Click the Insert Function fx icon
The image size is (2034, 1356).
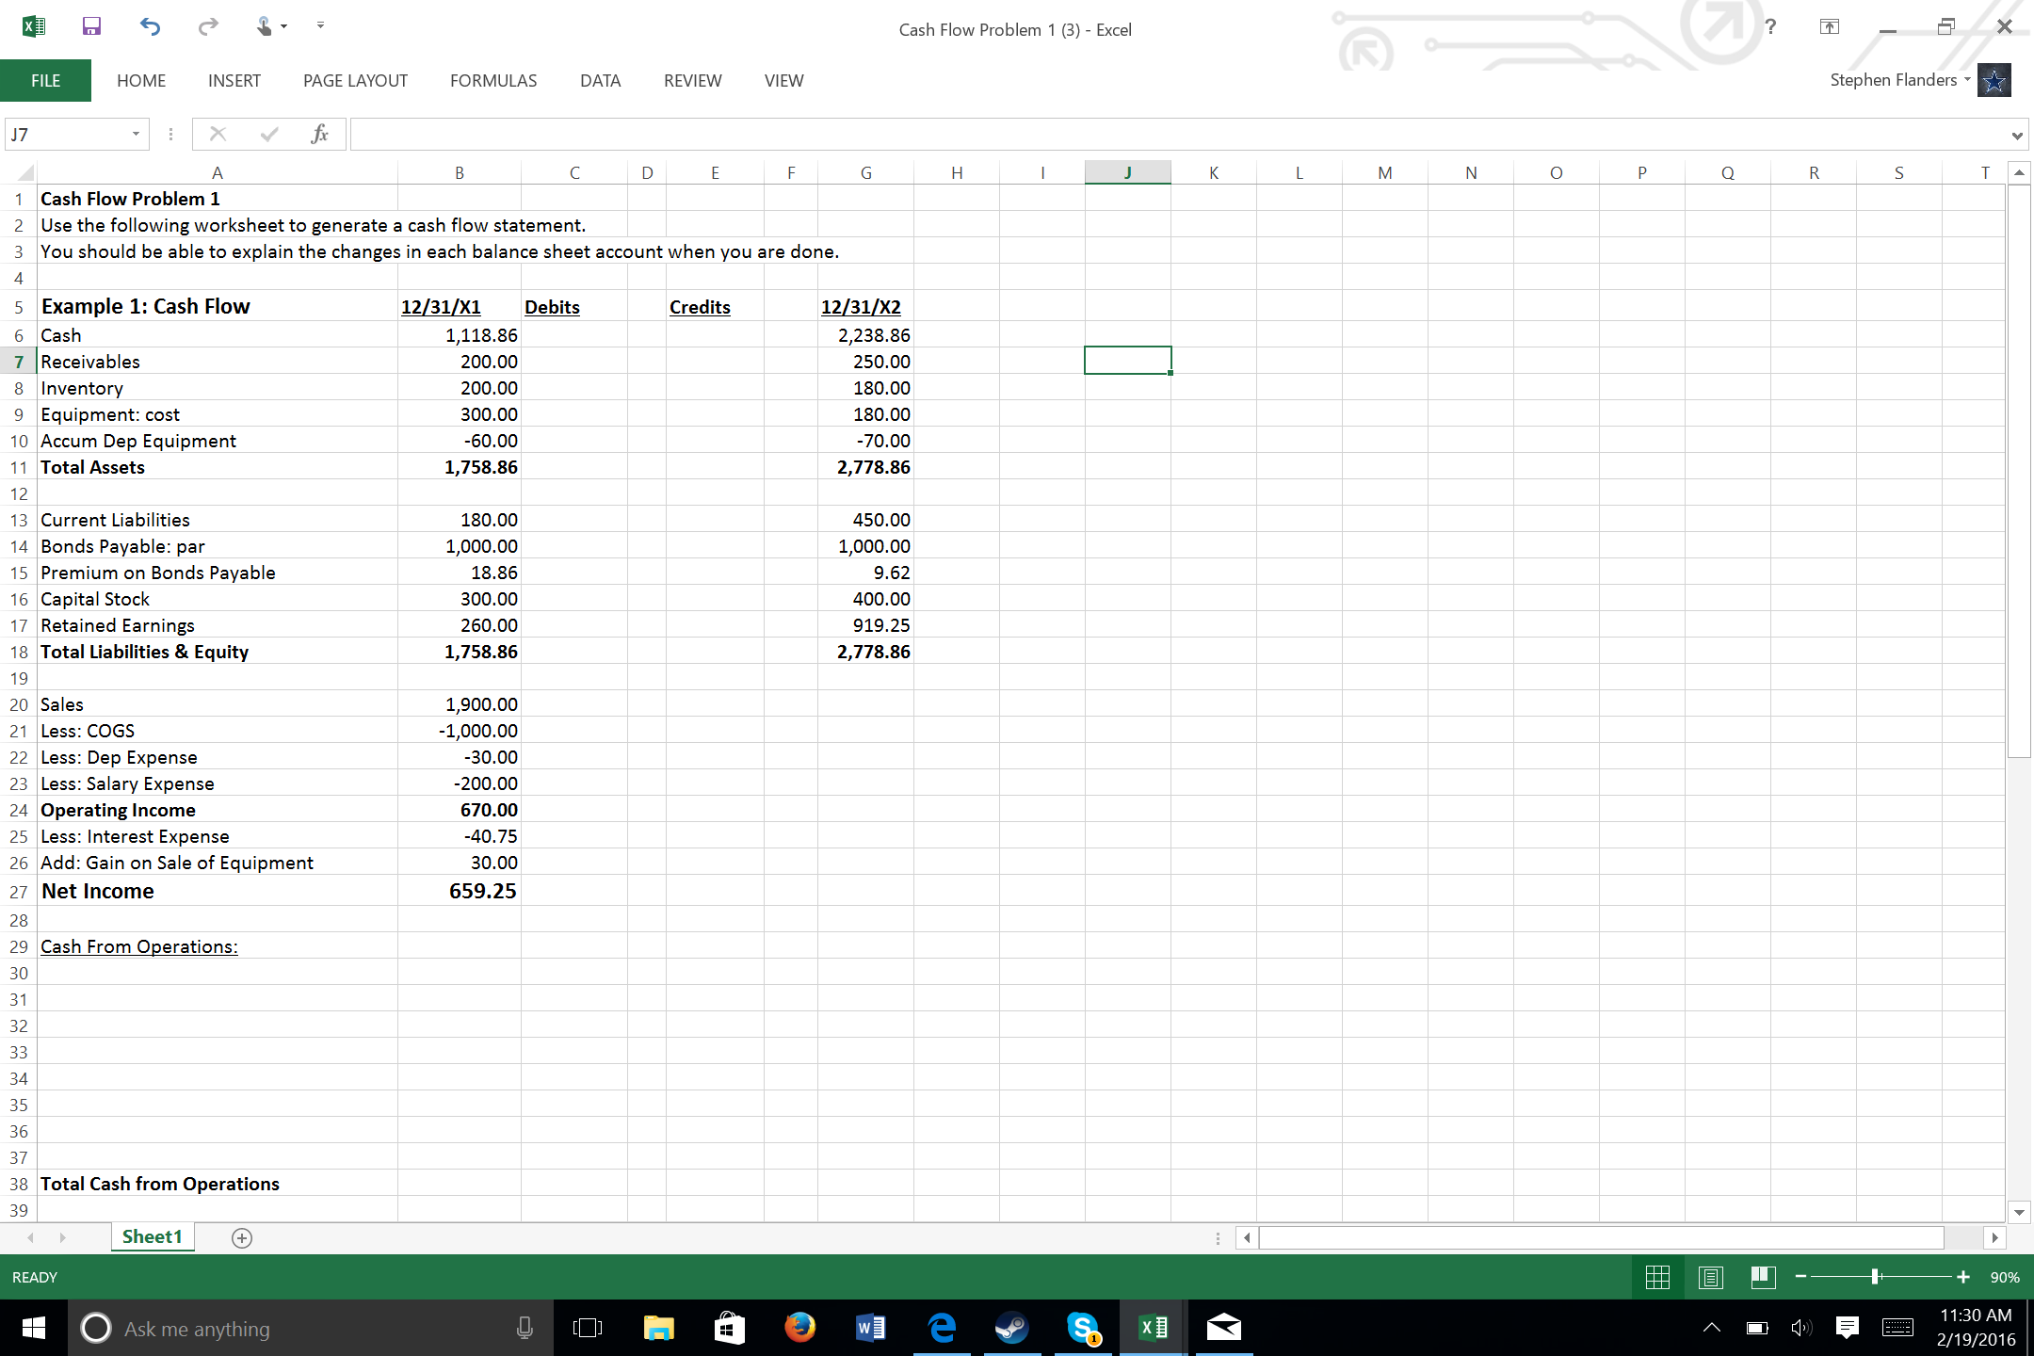[319, 134]
